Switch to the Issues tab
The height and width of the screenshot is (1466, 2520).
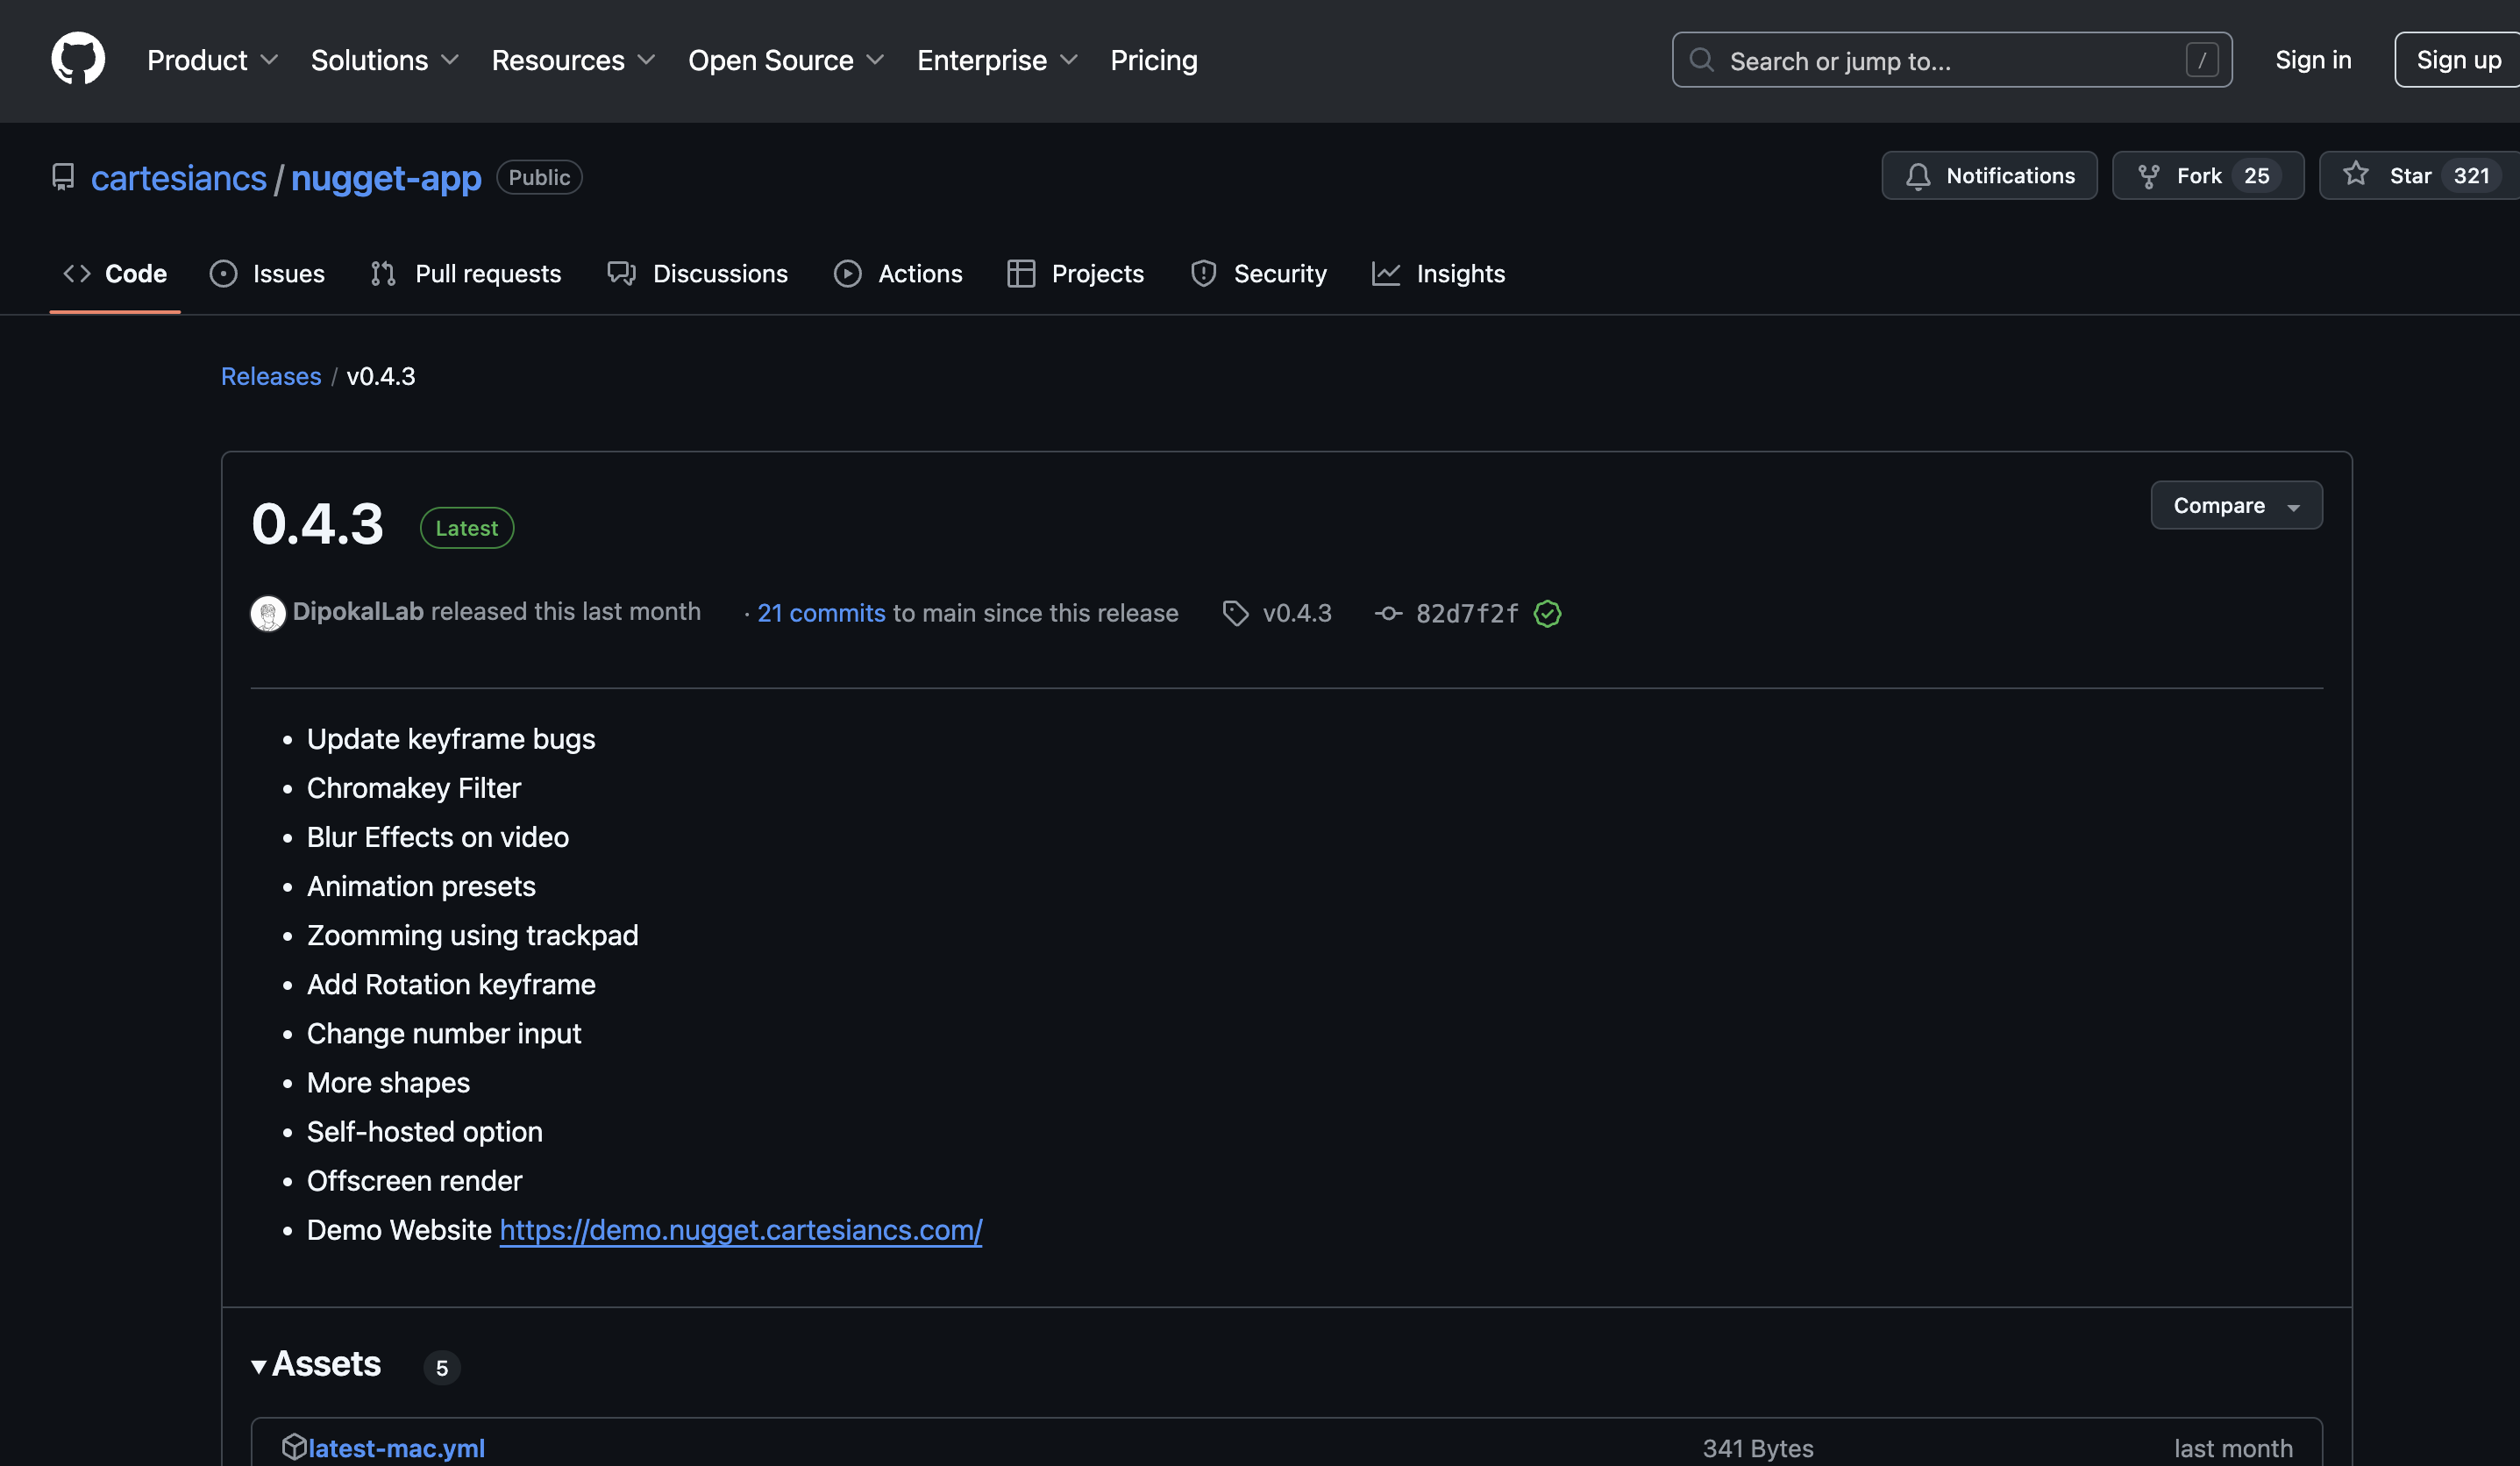pos(267,273)
